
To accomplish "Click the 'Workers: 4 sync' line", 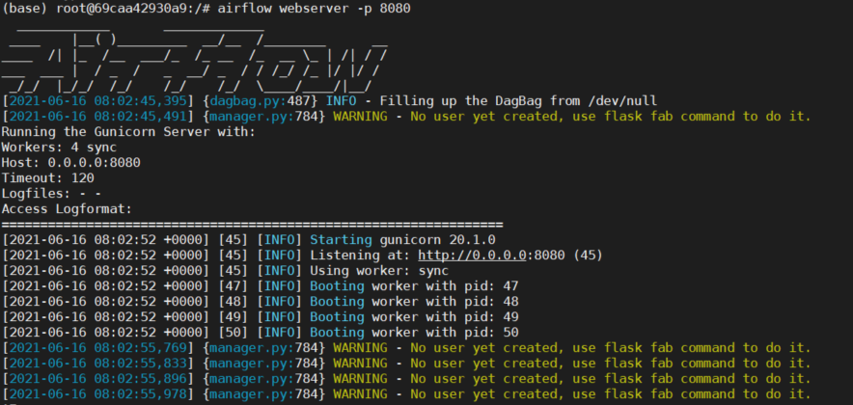I will point(59,148).
